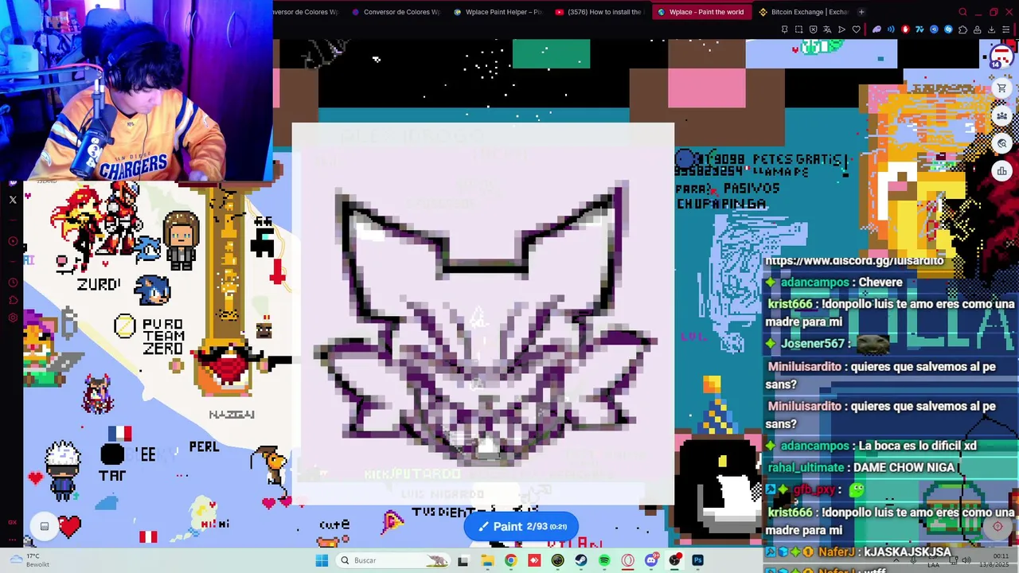Screen dimensions: 1019x573
Task: Switch to the Wplace Paint Helper tab
Action: click(498, 12)
